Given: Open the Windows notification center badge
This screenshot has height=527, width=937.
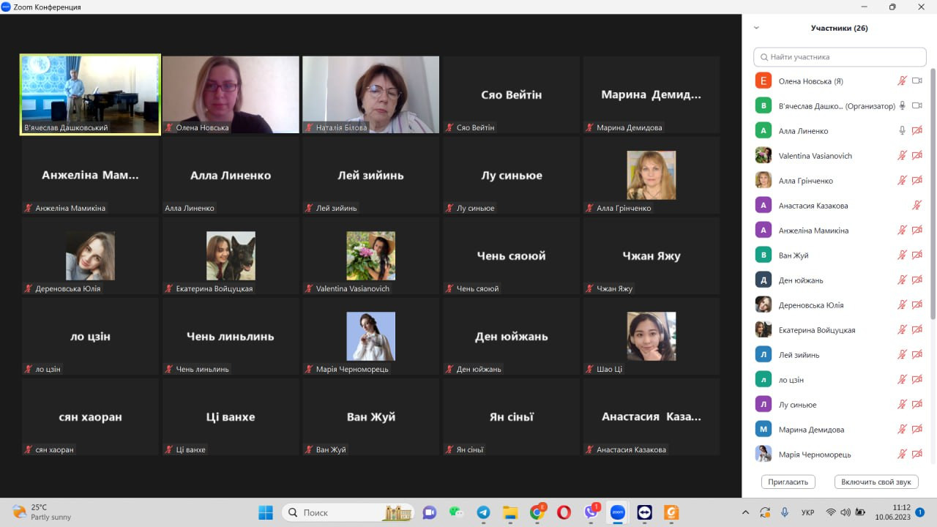Looking at the screenshot, I should click(919, 512).
